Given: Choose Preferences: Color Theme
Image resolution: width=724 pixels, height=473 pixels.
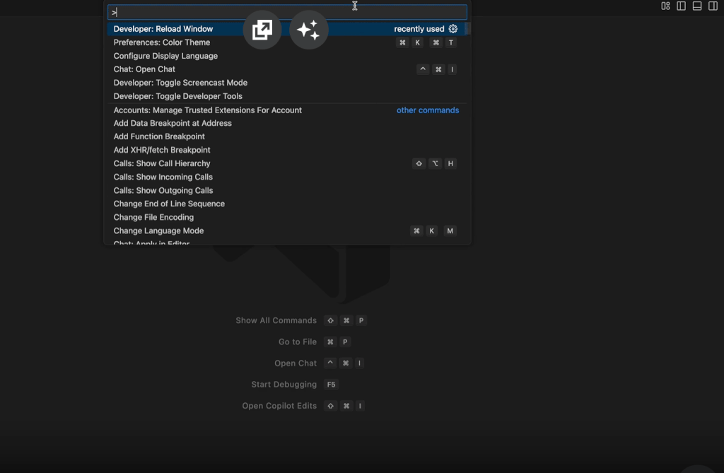Looking at the screenshot, I should pos(286,42).
